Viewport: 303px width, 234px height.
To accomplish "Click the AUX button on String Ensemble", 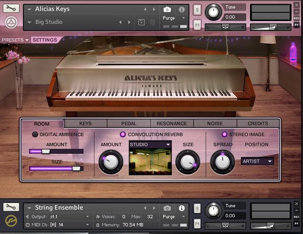I will point(296,217).
